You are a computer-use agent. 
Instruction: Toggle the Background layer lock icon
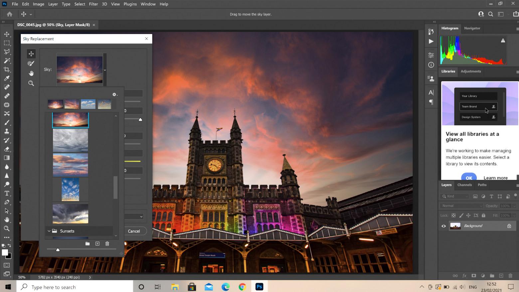pyautogui.click(x=509, y=226)
